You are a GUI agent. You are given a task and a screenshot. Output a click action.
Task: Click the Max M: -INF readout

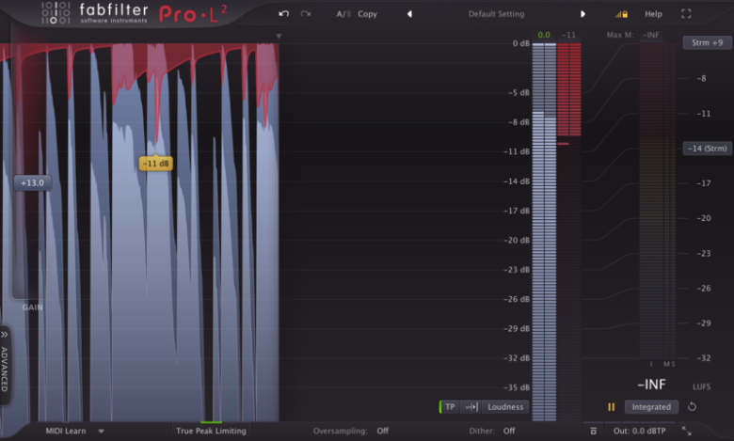(x=633, y=35)
